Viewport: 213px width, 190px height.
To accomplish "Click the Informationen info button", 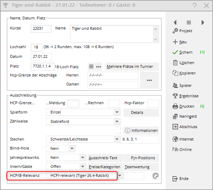I will (x=141, y=130).
